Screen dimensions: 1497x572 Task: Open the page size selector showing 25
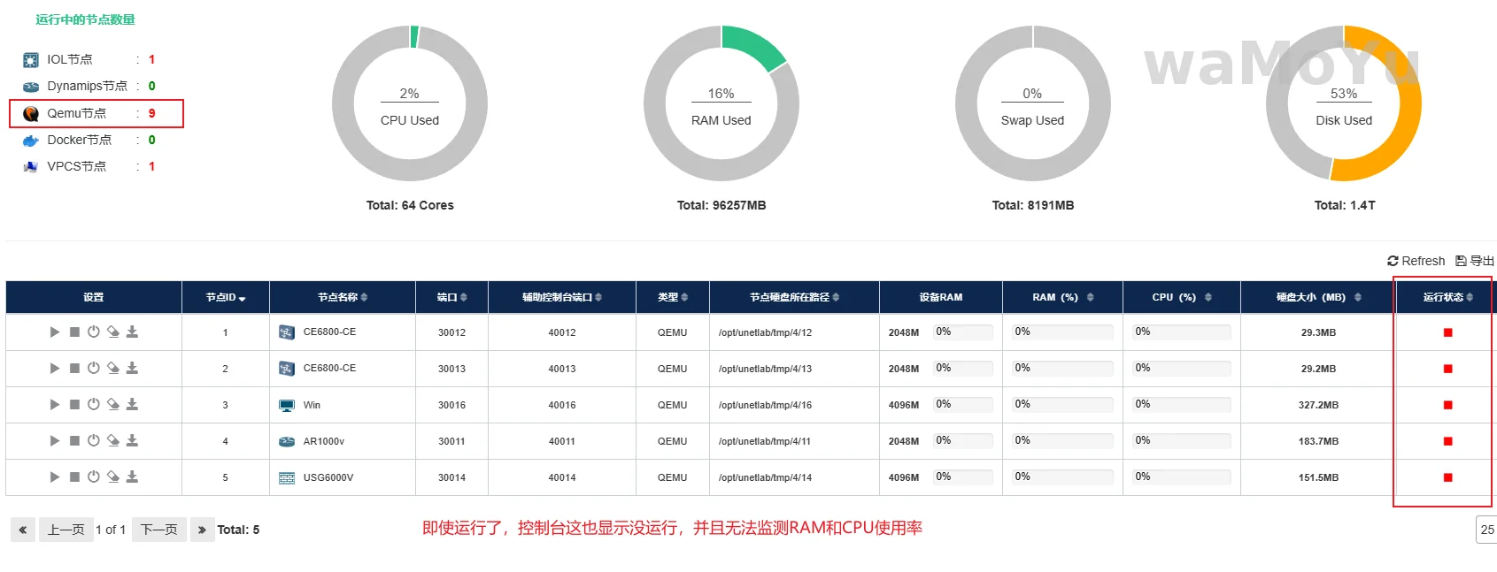[1486, 530]
